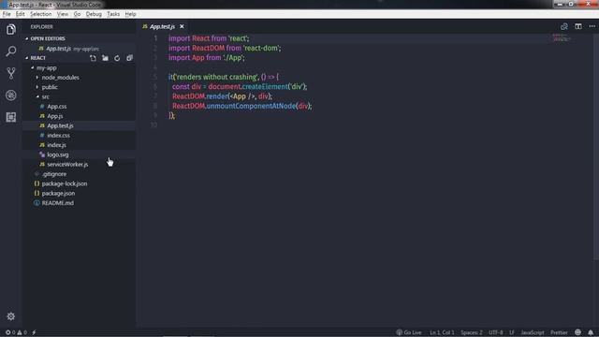Open the .gitignore file

(x=54, y=174)
